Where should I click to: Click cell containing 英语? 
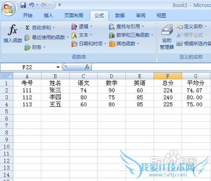coord(140,83)
